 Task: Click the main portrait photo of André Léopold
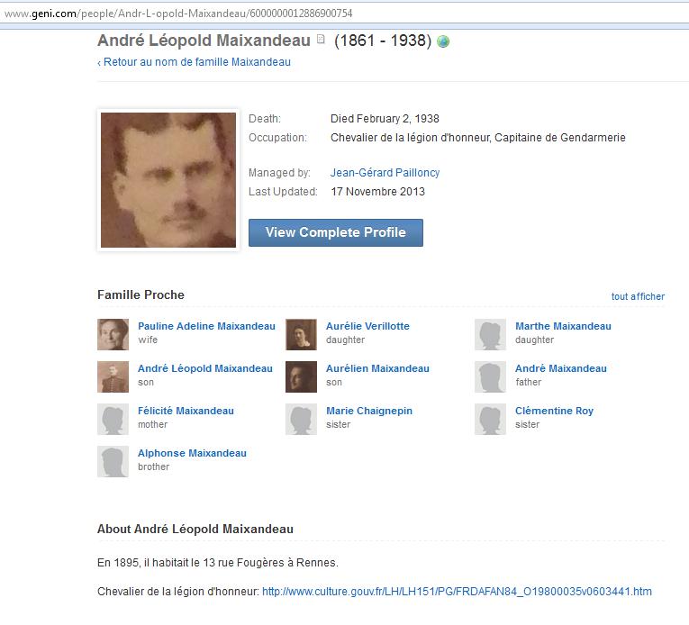pyautogui.click(x=168, y=180)
